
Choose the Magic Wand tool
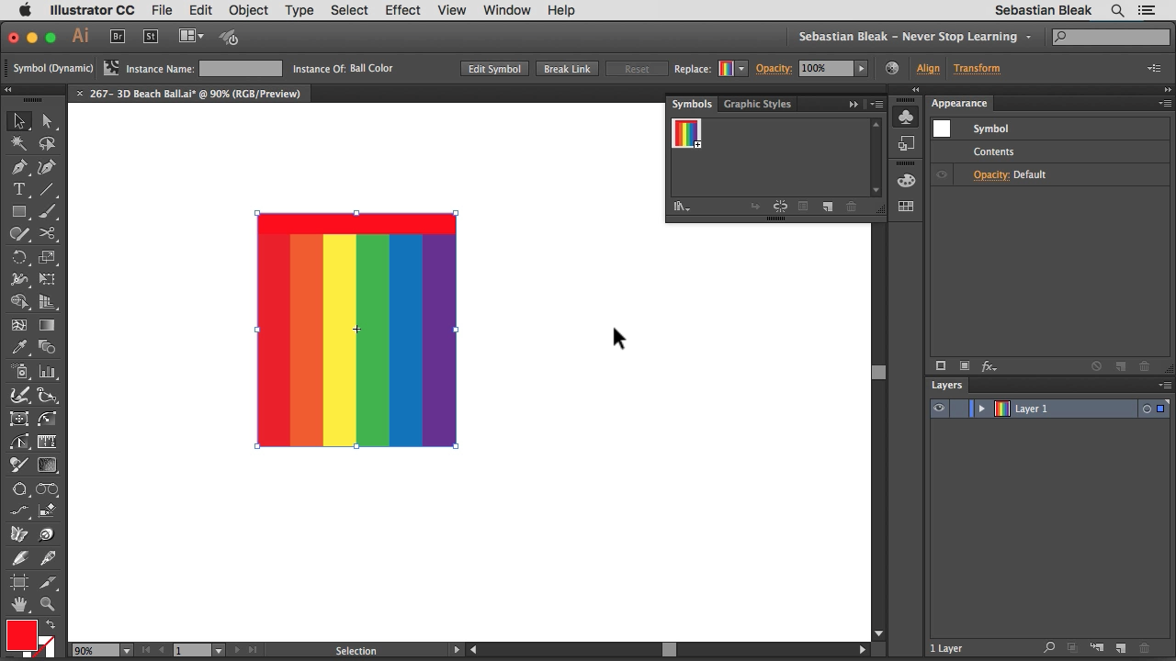tap(19, 143)
